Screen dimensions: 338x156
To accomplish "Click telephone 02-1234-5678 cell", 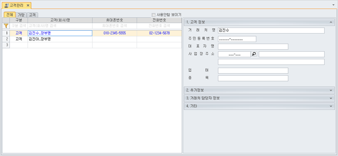I will pyautogui.click(x=159, y=33).
